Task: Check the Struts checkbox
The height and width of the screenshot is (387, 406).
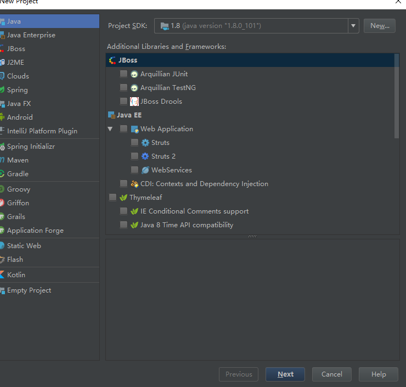Action: 134,143
